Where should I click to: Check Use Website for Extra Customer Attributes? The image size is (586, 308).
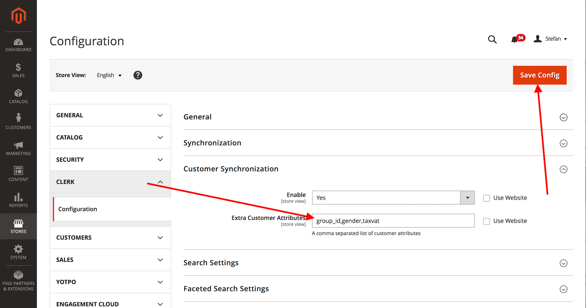487,221
